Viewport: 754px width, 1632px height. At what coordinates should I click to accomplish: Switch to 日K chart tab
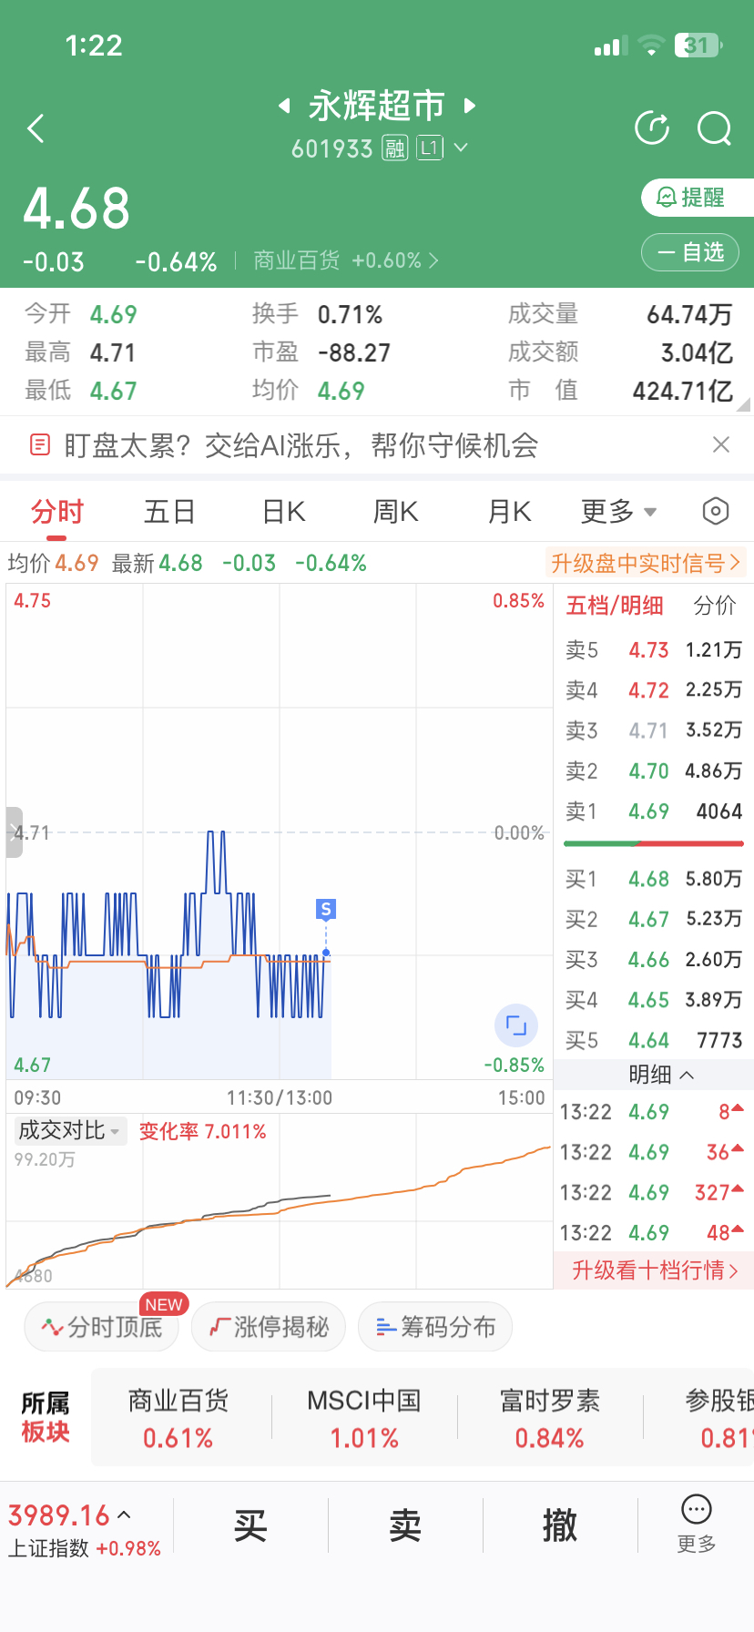pyautogui.click(x=283, y=512)
